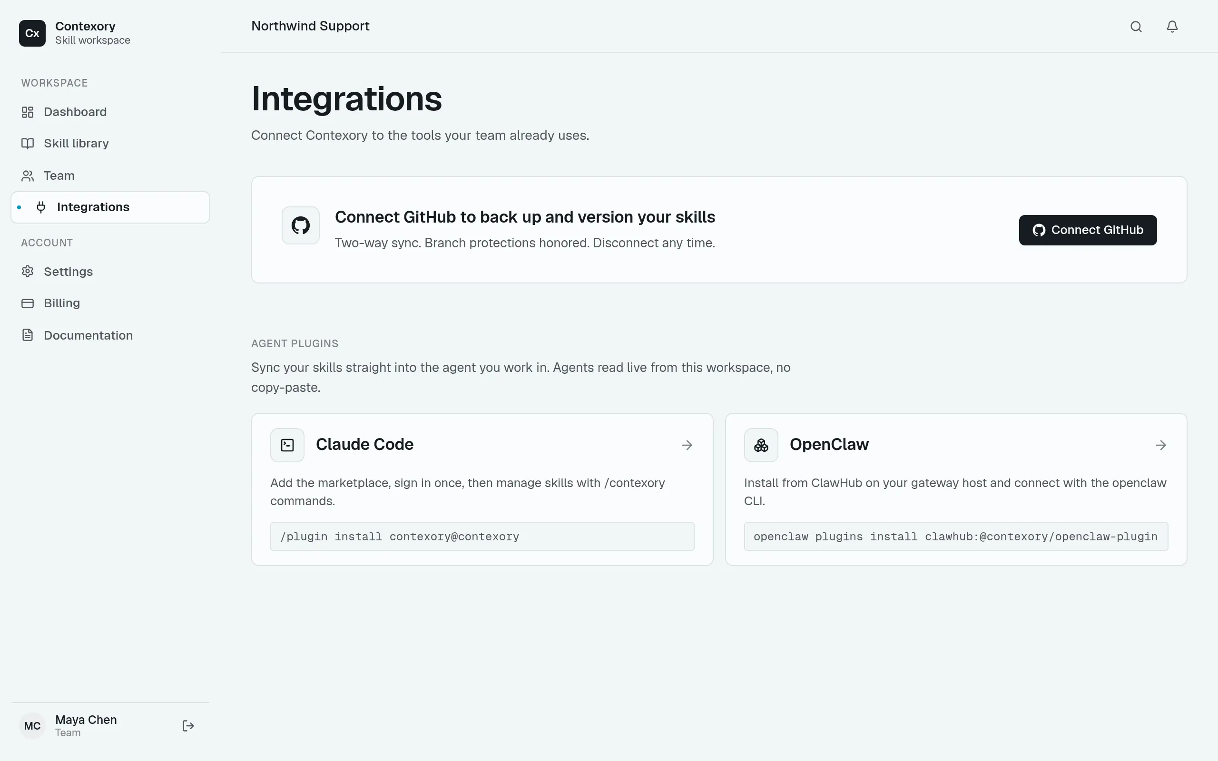Viewport: 1218px width, 761px height.
Task: Click the OpenClaw cubes icon
Action: pos(761,445)
